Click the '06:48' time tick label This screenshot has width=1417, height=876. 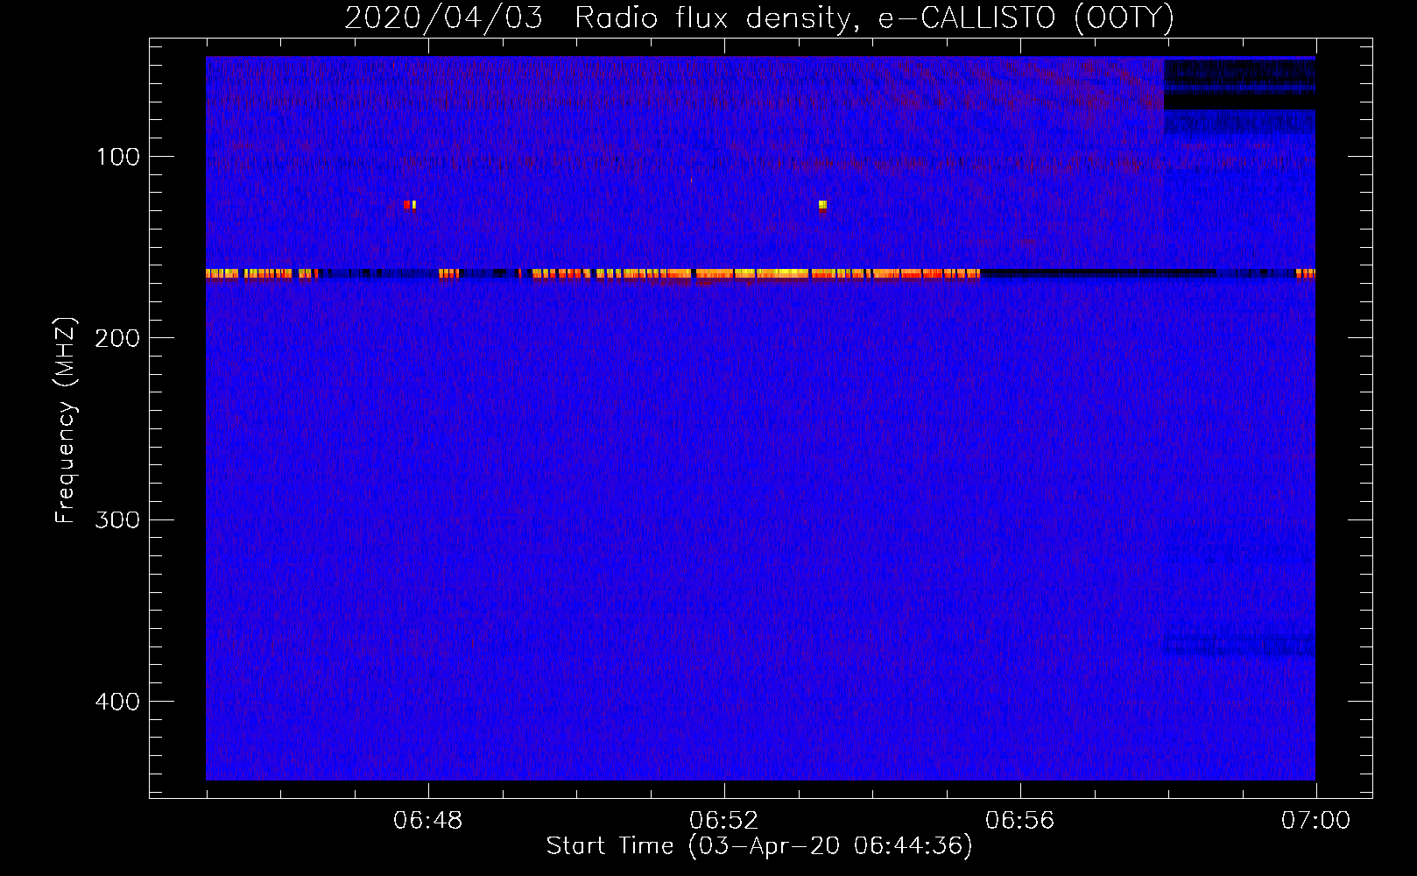(x=428, y=821)
